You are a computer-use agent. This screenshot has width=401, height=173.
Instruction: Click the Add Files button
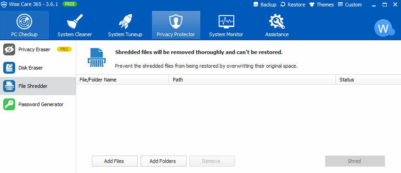[114, 161]
